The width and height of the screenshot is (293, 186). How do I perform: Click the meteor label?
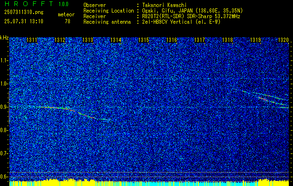66,14
